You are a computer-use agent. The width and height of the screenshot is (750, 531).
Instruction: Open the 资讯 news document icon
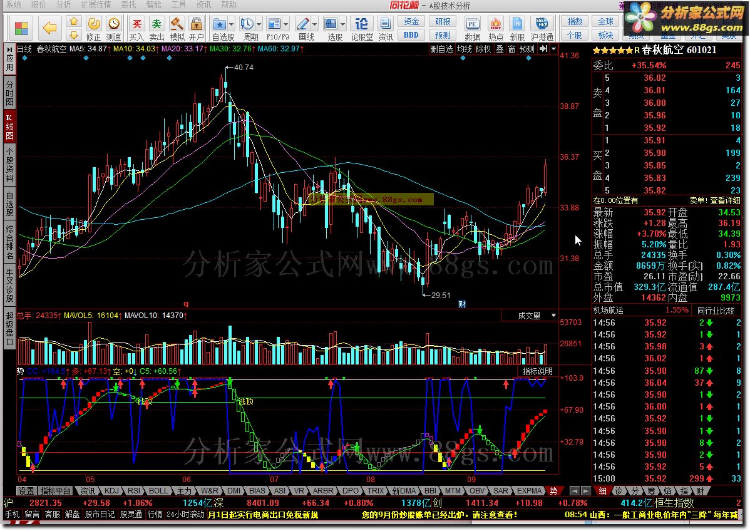click(x=385, y=23)
